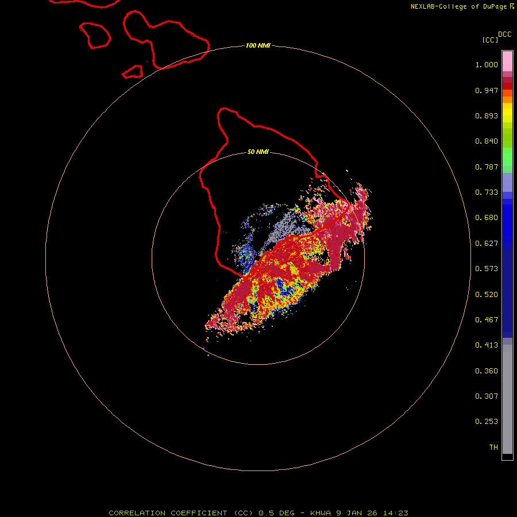517x517 pixels.
Task: Click the Correlation Coefficient caption at bottom
Action: 258,513
